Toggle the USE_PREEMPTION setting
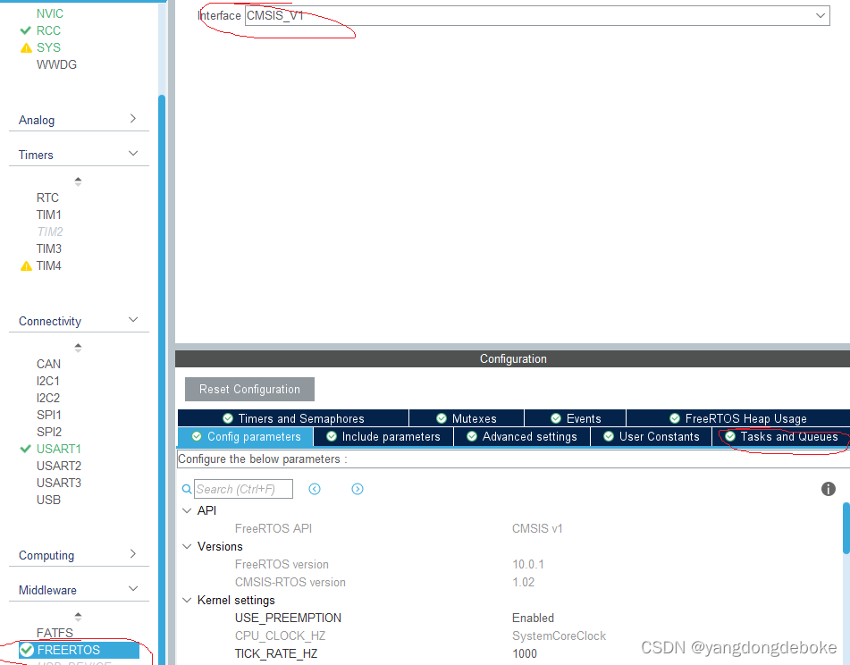 [x=534, y=618]
